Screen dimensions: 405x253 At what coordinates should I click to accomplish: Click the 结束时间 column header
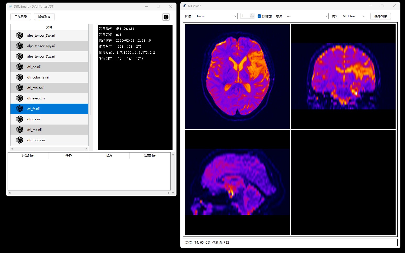150,156
